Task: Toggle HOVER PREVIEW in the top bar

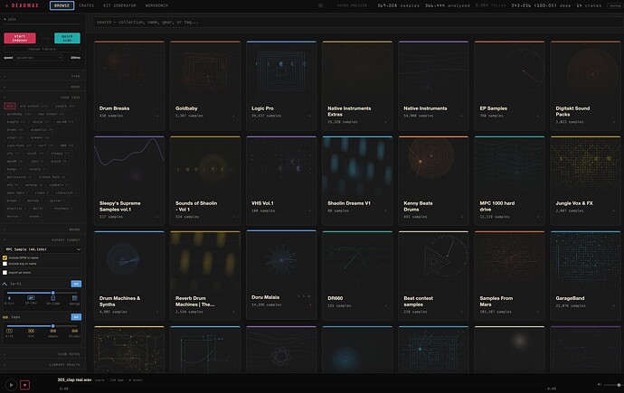Action: [x=352, y=5]
